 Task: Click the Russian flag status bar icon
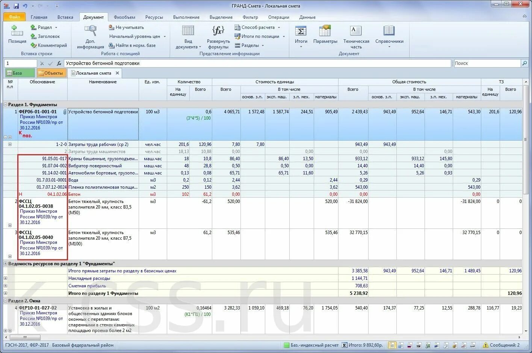pyautogui.click(x=410, y=345)
